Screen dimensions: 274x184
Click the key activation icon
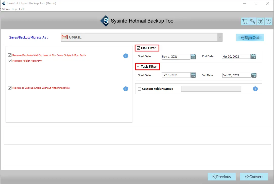click(x=253, y=22)
